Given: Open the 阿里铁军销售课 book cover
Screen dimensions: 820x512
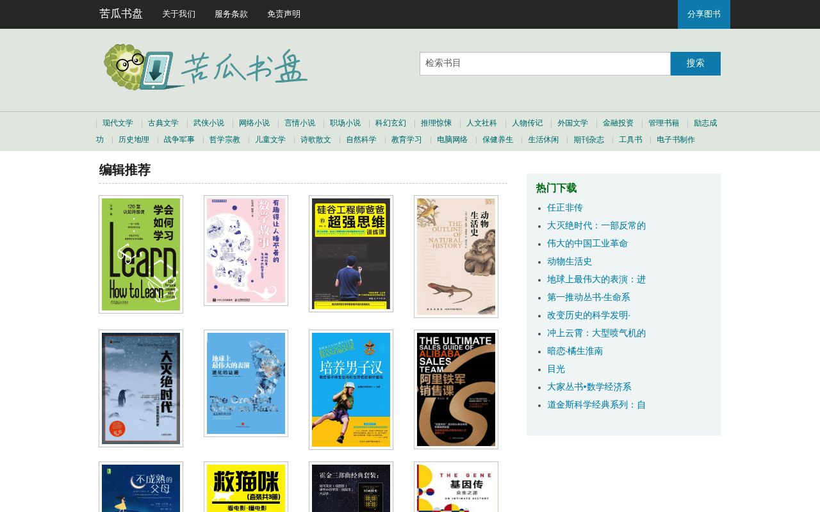Looking at the screenshot, I should point(456,389).
